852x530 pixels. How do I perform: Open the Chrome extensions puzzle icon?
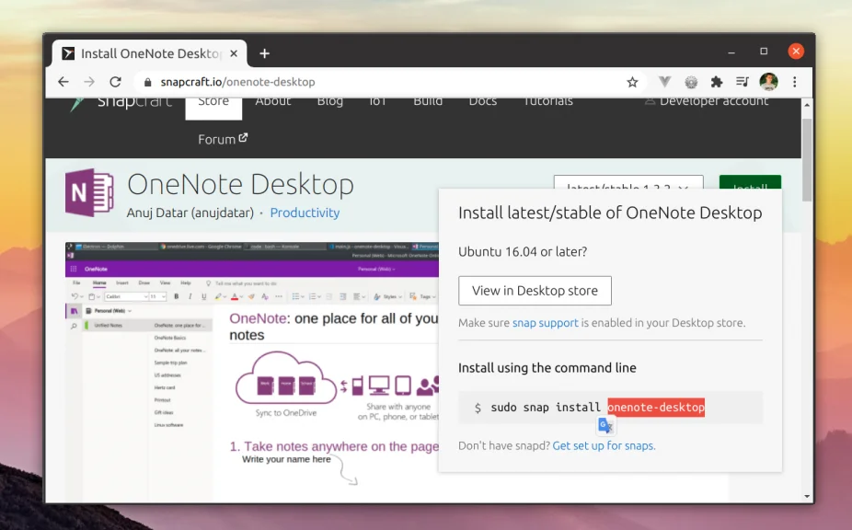(717, 82)
